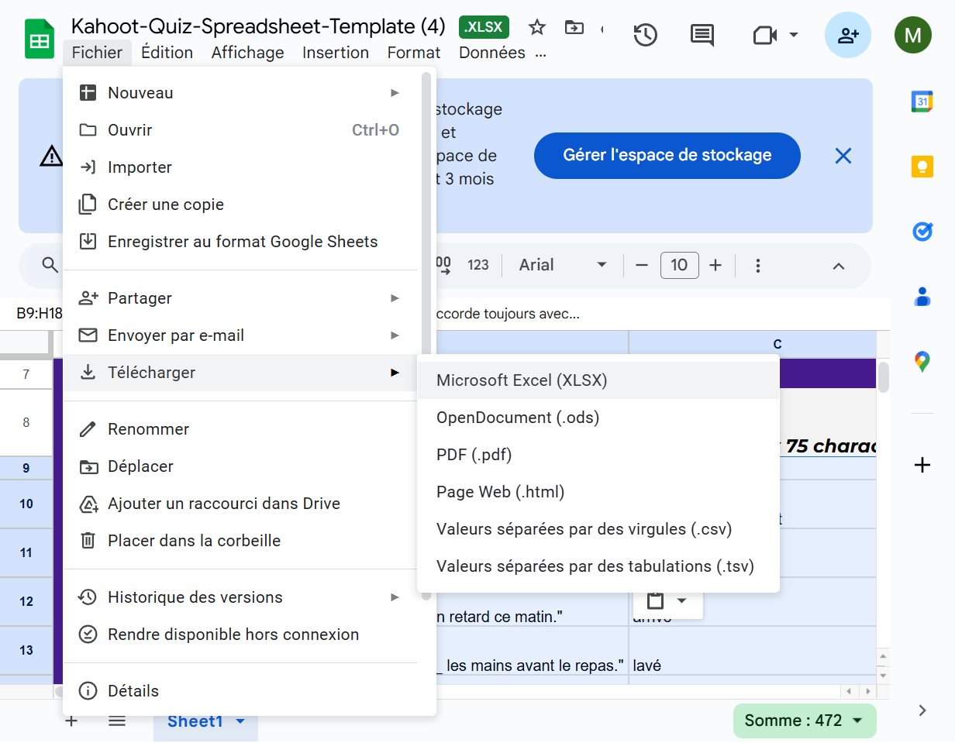Open the video call options arrow

click(794, 35)
